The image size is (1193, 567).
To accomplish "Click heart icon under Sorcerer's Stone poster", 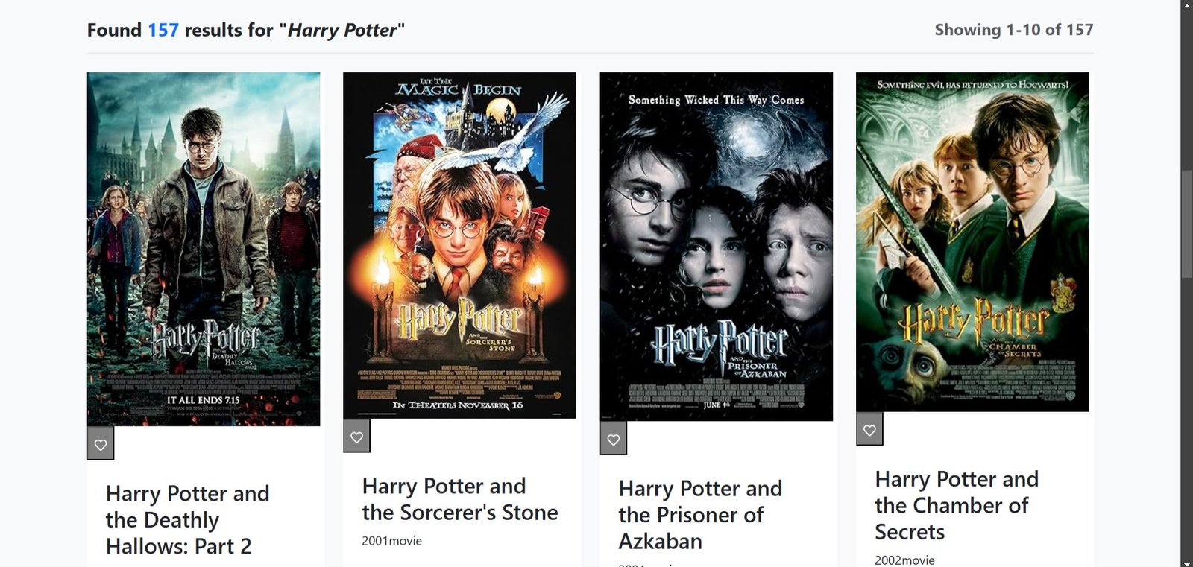I will (x=356, y=437).
